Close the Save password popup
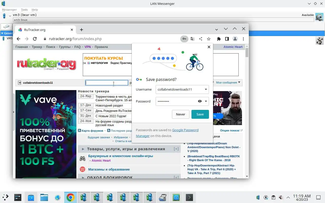Screen dimensions: 325x203 click(209, 47)
